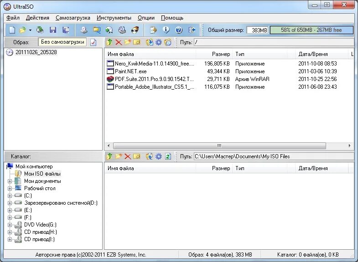Screen dimensions: 358x262
Task: Go up one folder in the Каталог pane
Action: tap(109, 156)
